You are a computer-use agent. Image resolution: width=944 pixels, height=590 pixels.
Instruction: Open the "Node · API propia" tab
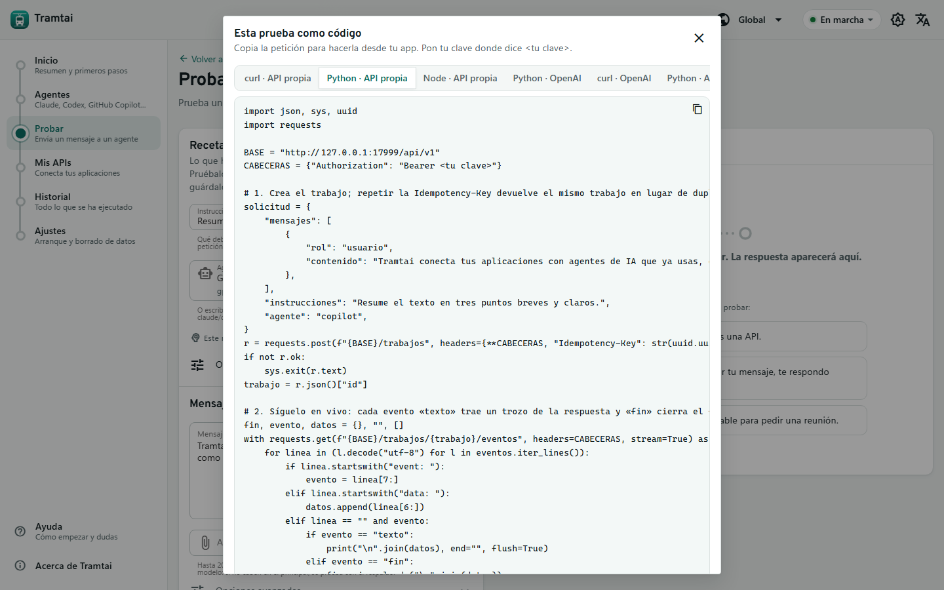point(460,78)
